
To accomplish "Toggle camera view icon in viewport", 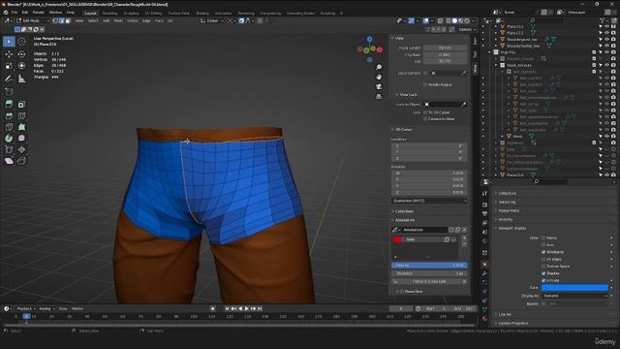I will [x=379, y=86].
